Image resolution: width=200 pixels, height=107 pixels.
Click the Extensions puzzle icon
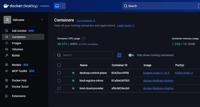pyautogui.click(x=7, y=96)
